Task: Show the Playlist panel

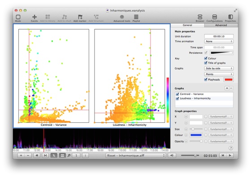Action: (x=136, y=18)
